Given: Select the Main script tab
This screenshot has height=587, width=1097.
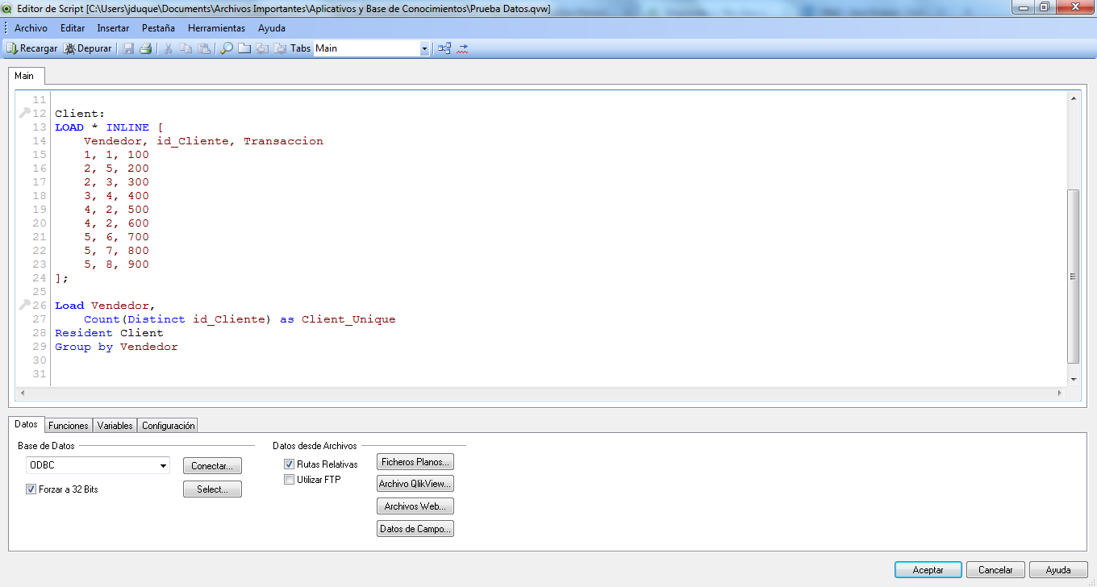Looking at the screenshot, I should coord(24,76).
